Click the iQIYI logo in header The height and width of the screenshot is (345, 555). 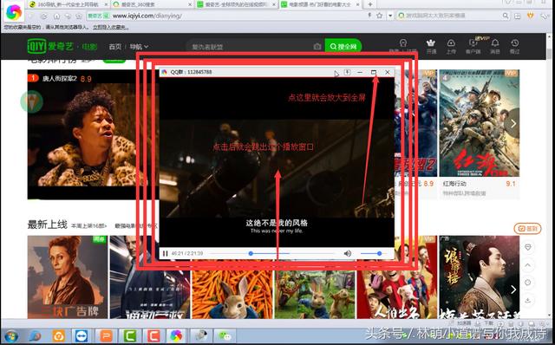tap(50, 46)
